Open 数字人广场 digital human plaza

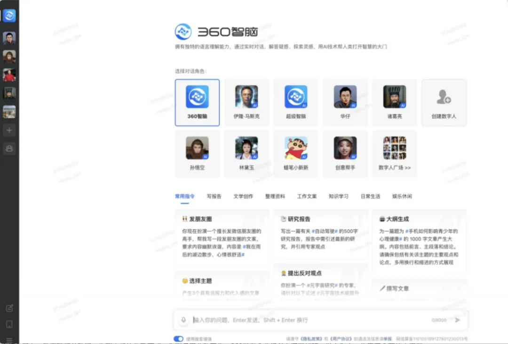394,154
